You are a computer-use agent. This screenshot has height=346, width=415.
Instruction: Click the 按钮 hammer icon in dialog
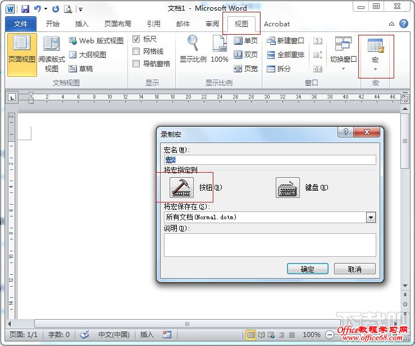point(181,188)
